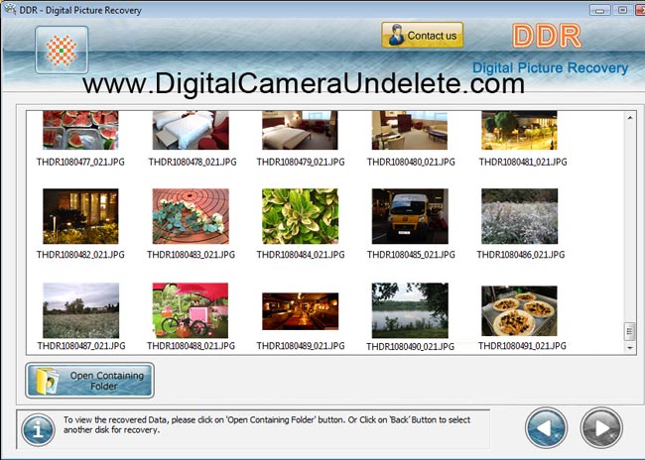Click the blue info icon
645x460 pixels.
[38, 430]
